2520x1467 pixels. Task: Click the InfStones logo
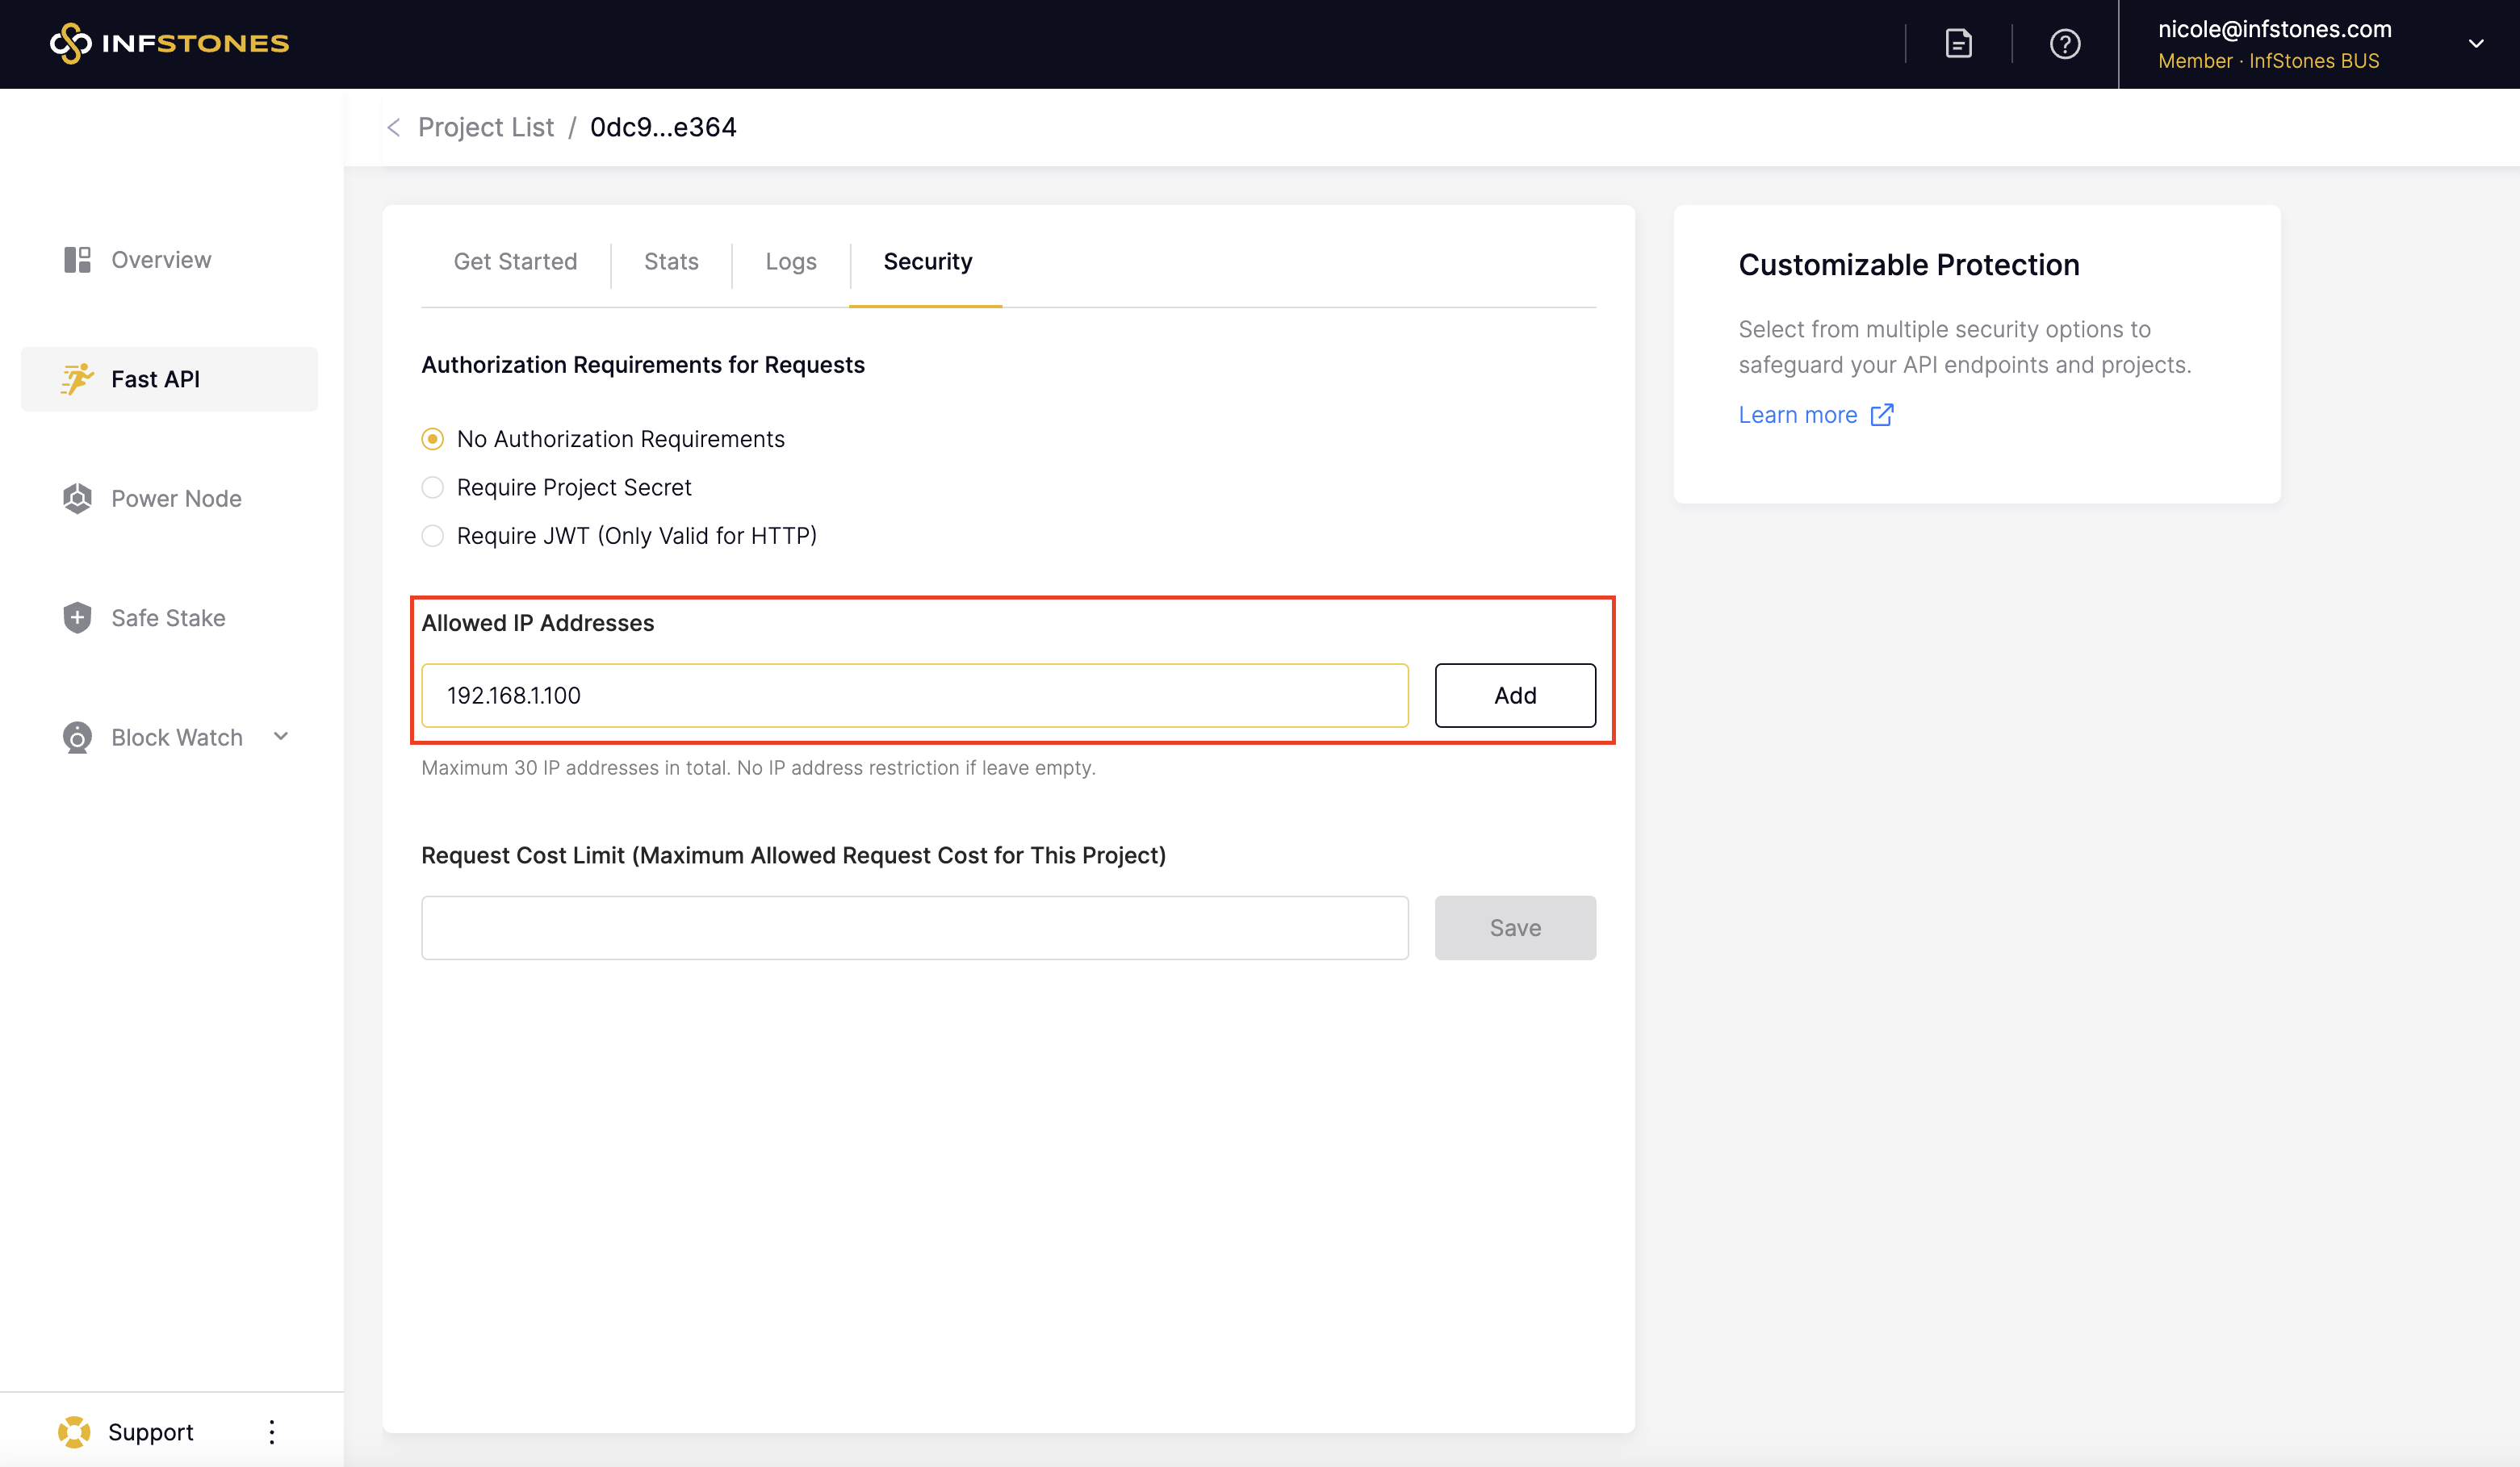169,43
